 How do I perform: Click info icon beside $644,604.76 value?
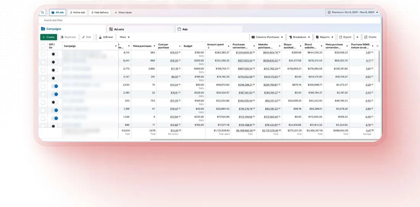point(279,53)
